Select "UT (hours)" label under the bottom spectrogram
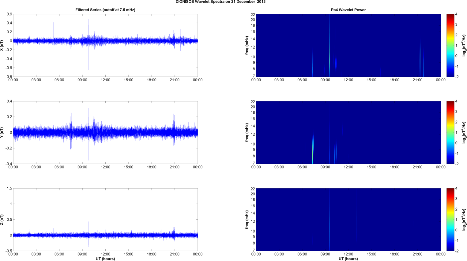 pos(348,259)
